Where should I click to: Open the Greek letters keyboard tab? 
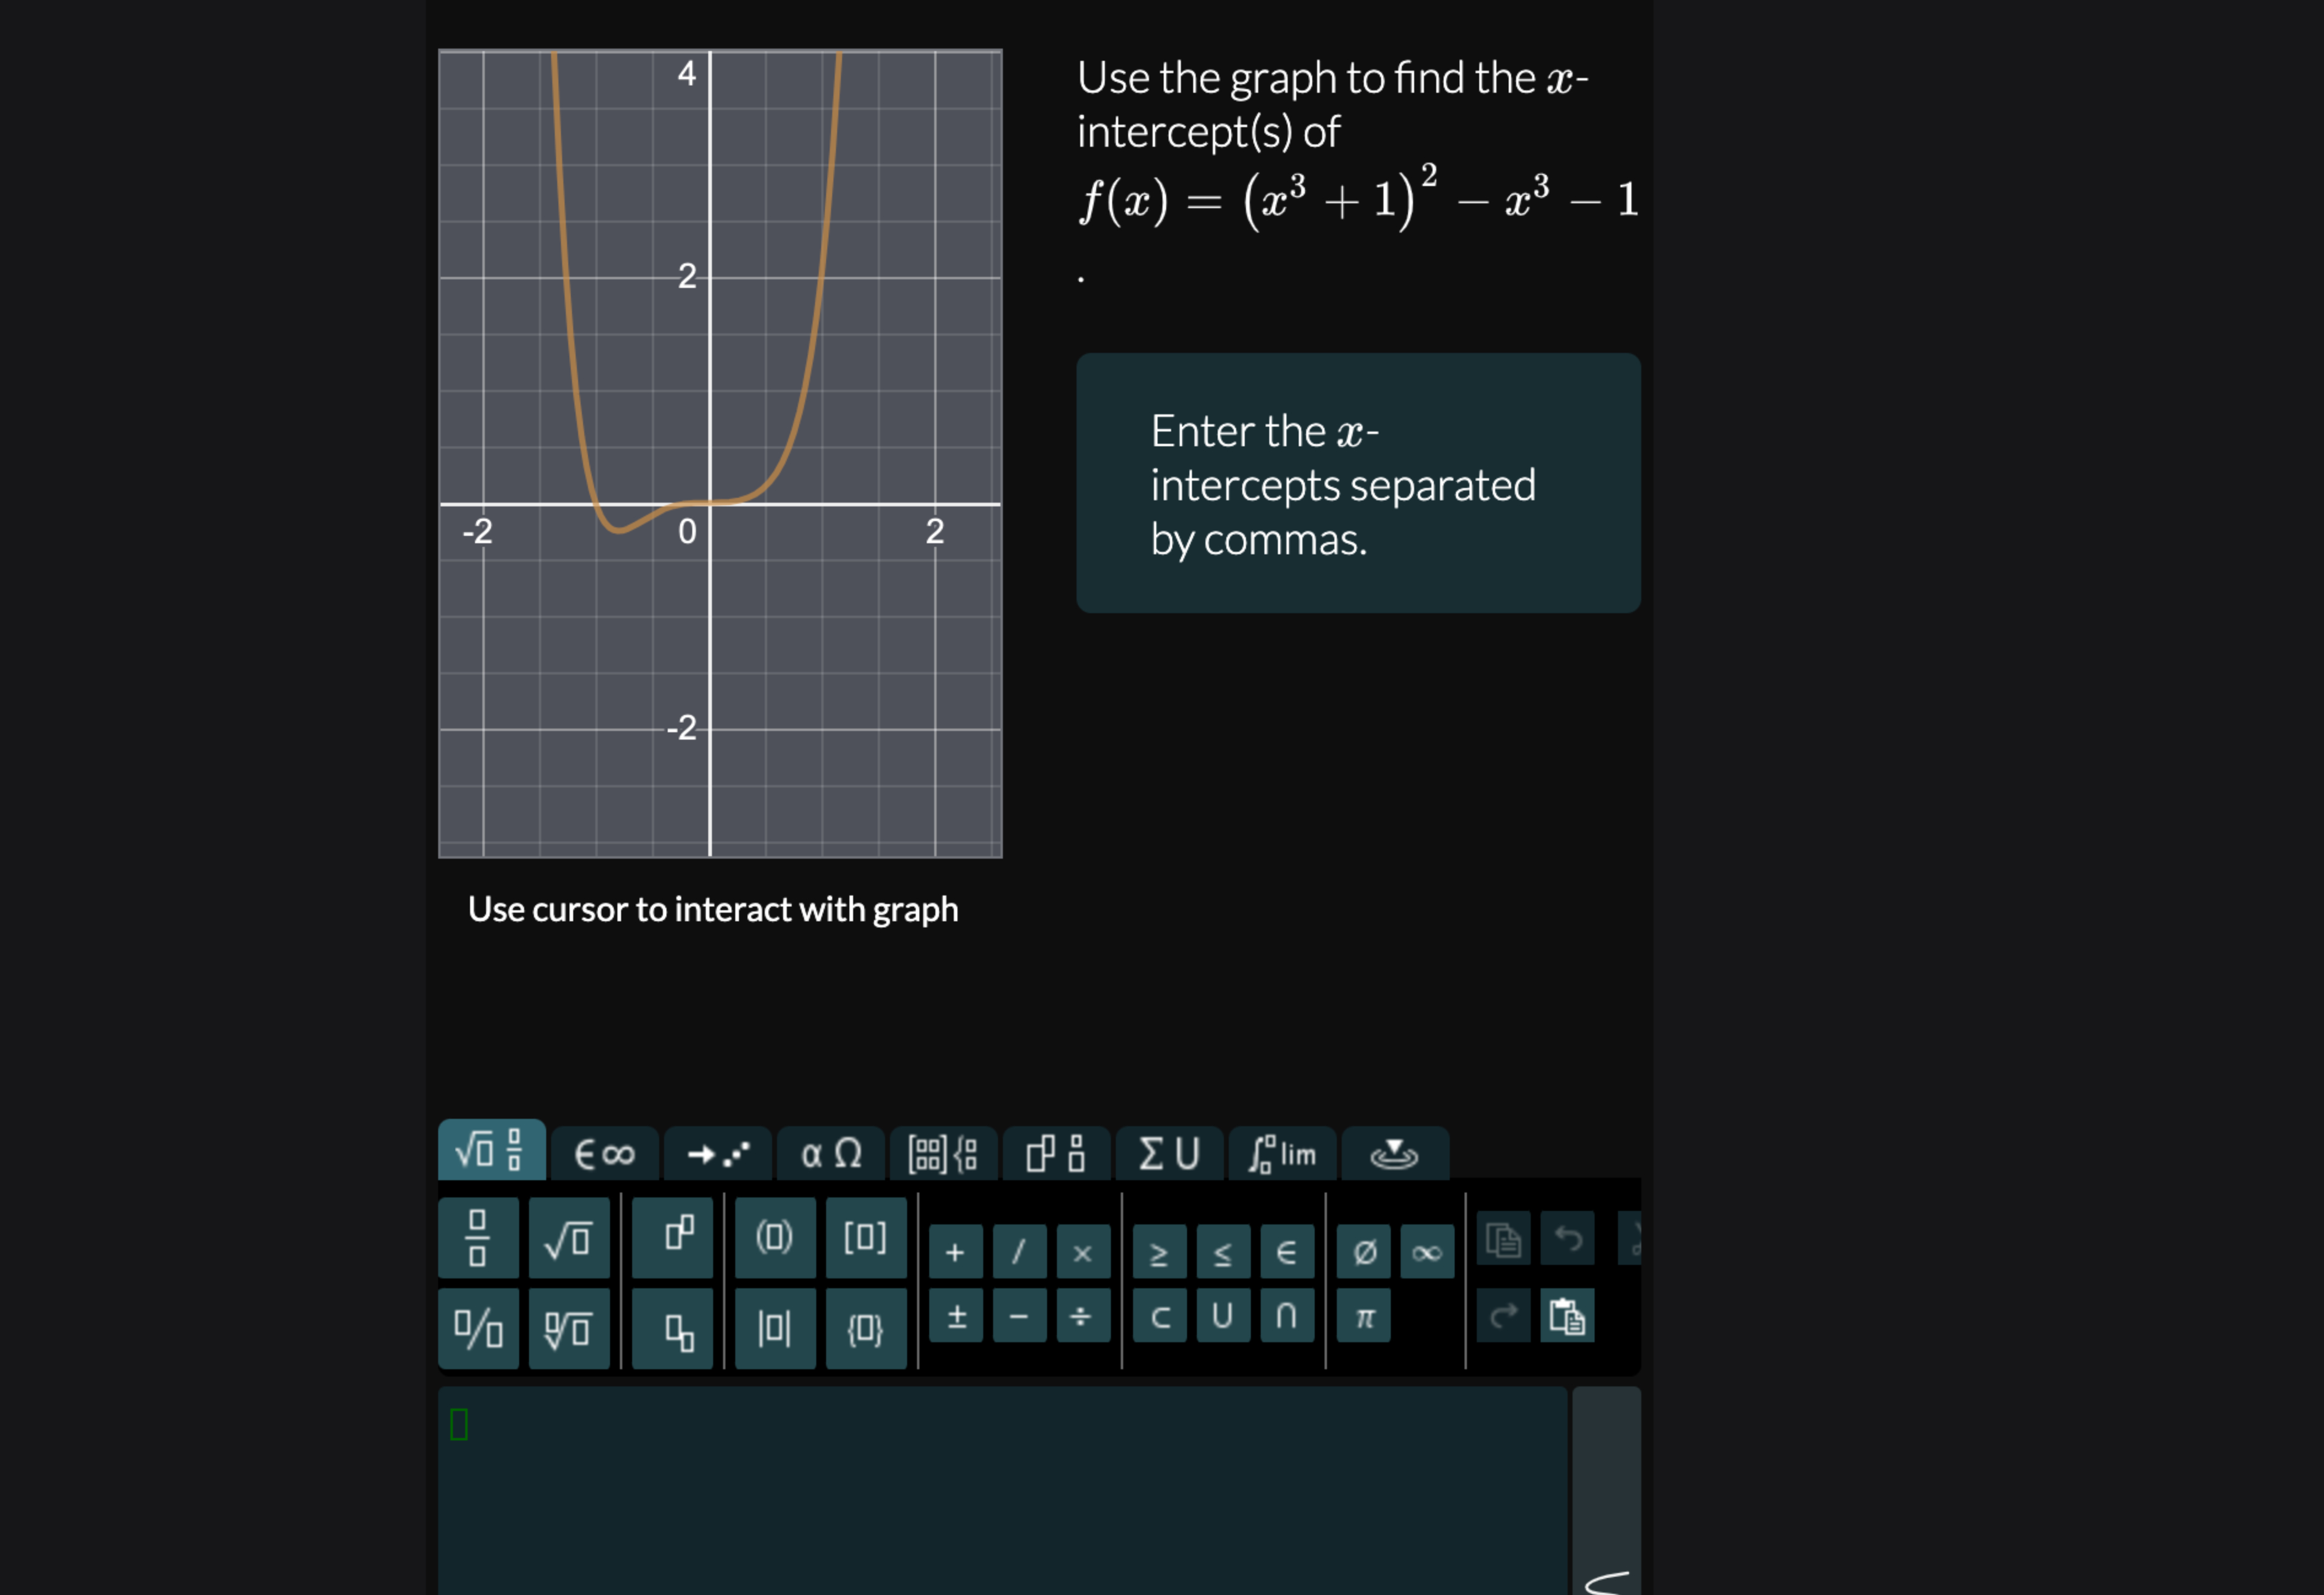[831, 1153]
